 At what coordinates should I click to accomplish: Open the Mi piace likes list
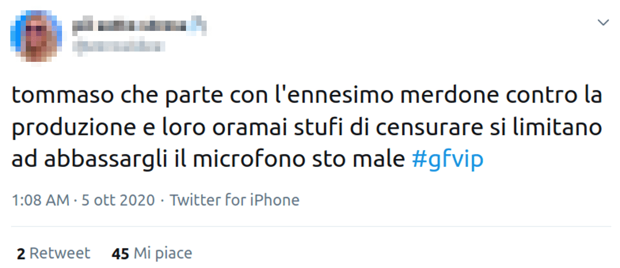pos(163,253)
